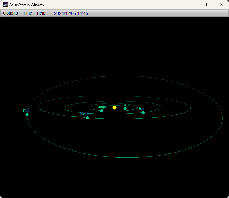This screenshot has height=198, width=229.
Task: Close the Solar System Window
Action: pyautogui.click(x=222, y=5)
